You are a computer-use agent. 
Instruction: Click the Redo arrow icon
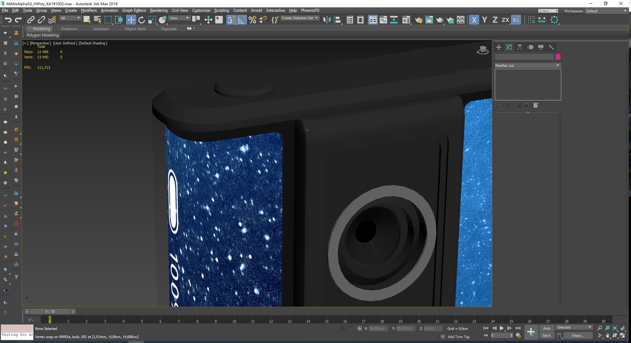pos(18,20)
